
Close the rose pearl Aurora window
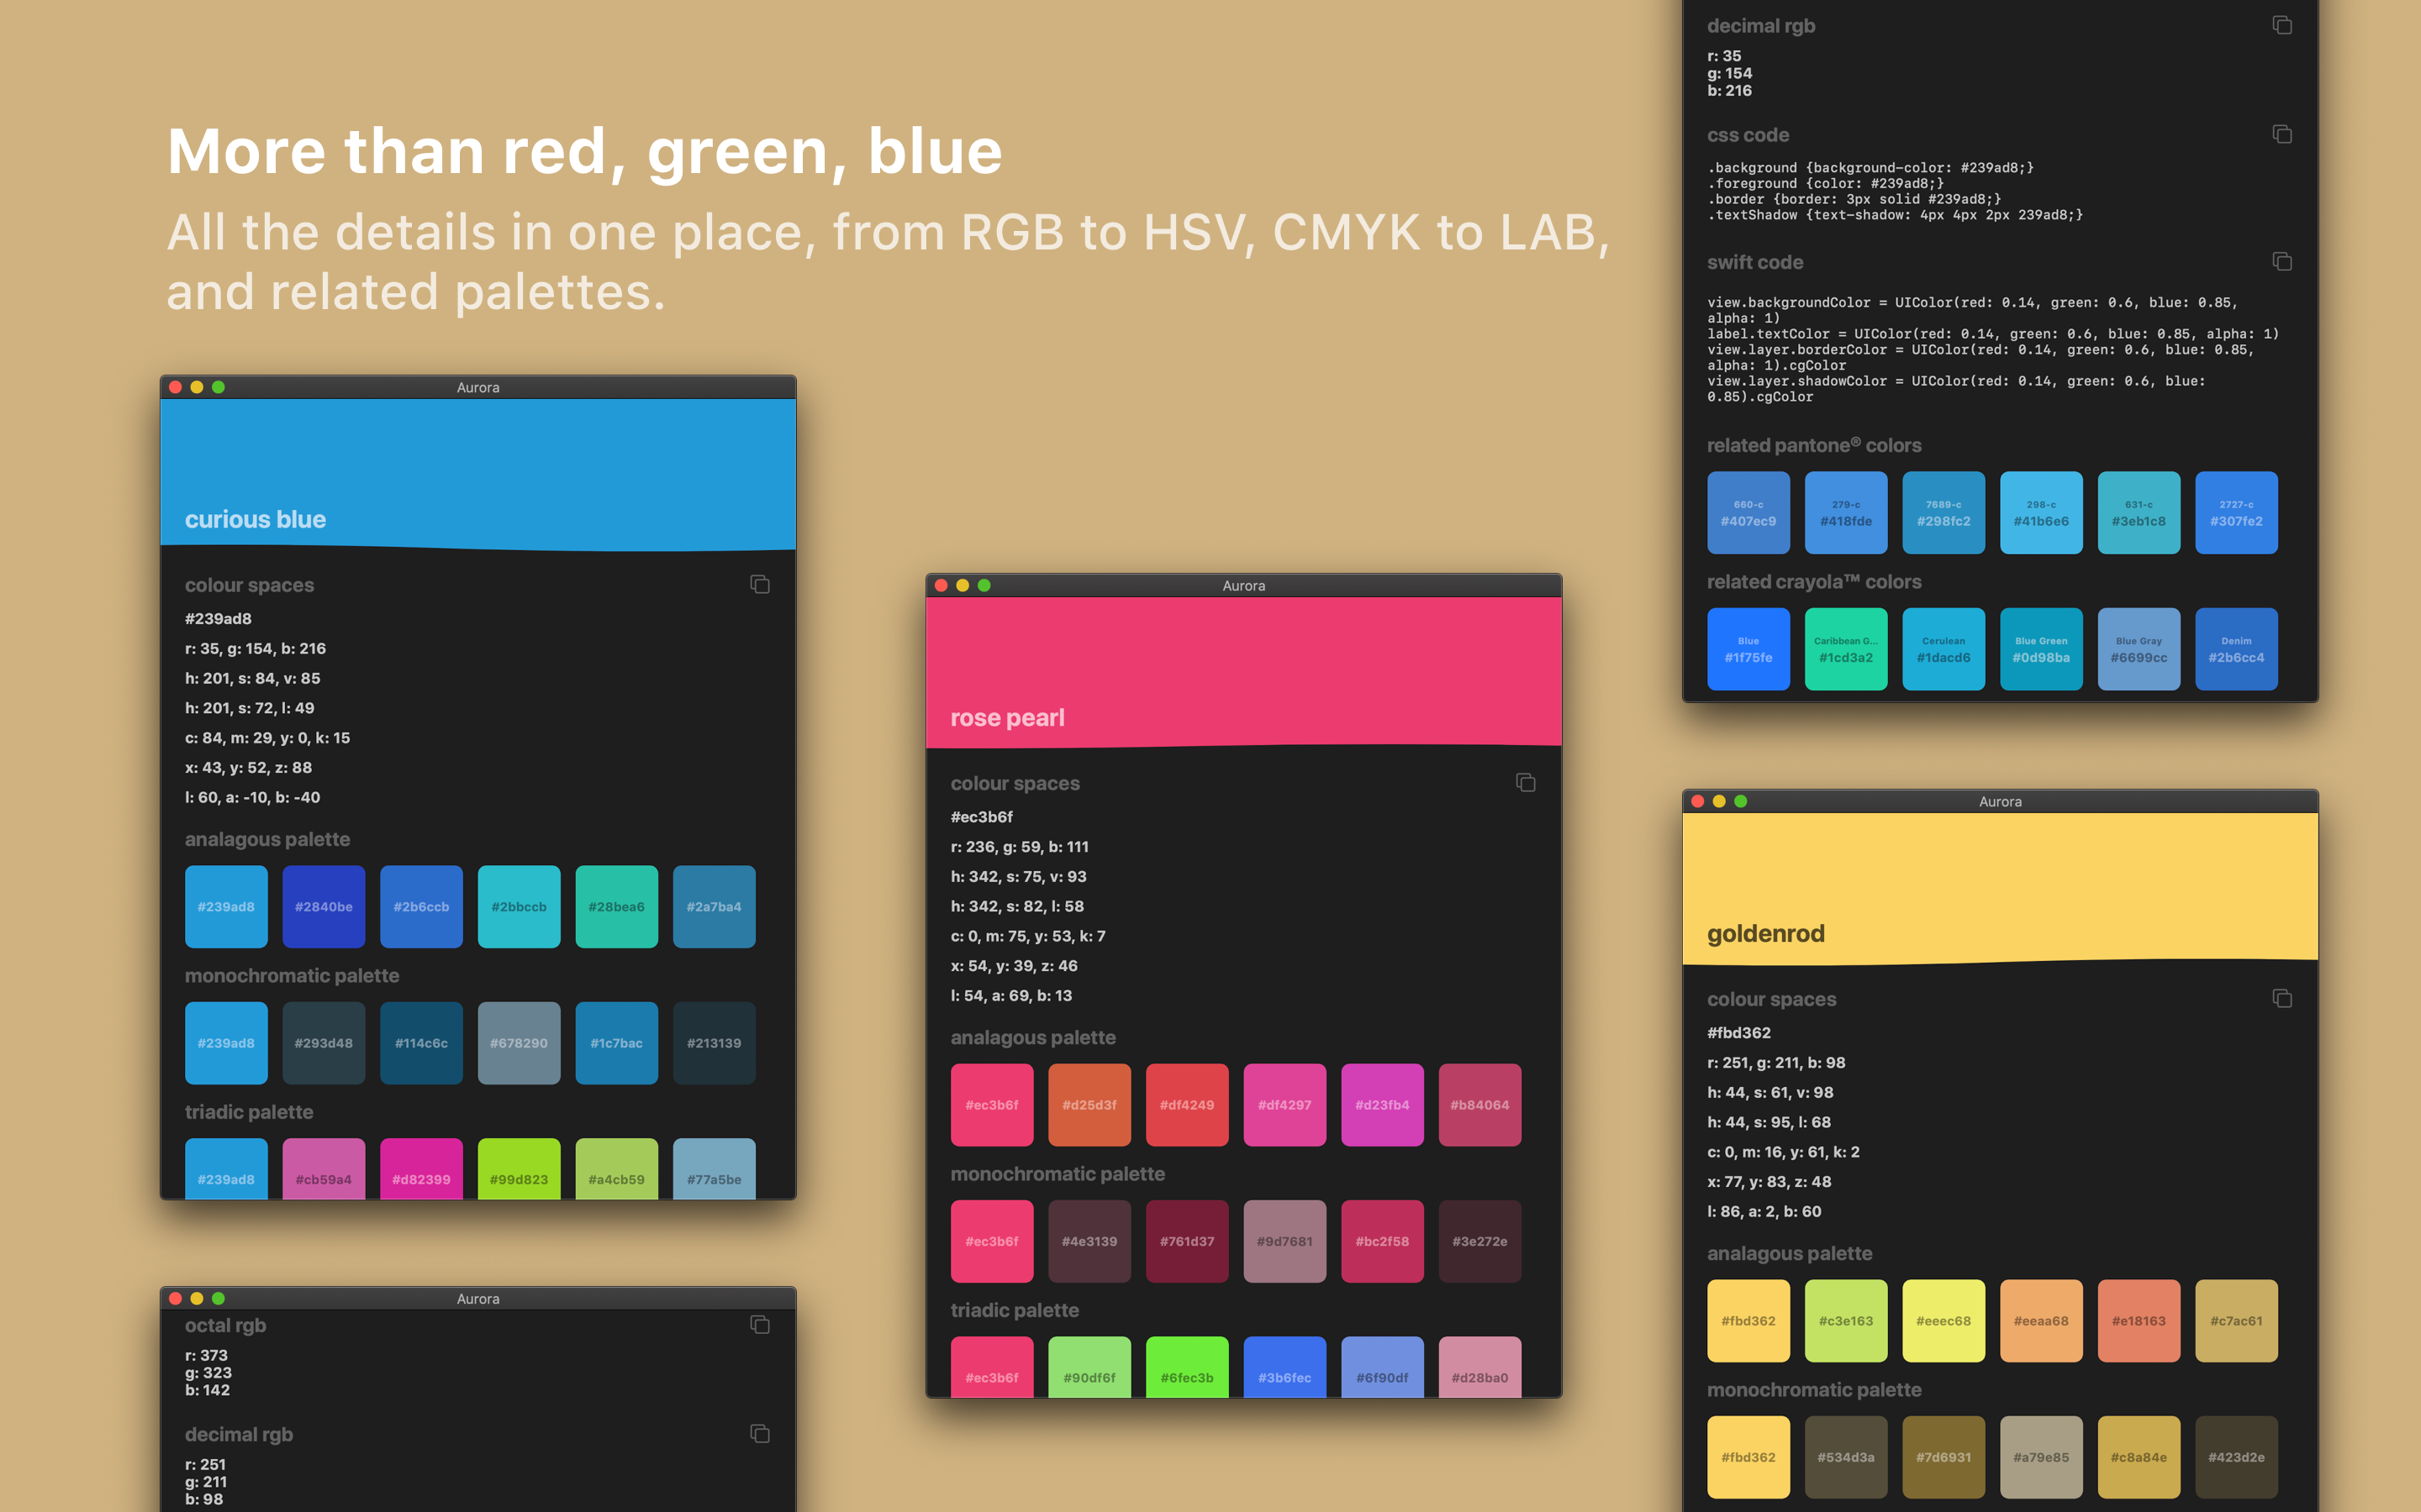coord(941,585)
